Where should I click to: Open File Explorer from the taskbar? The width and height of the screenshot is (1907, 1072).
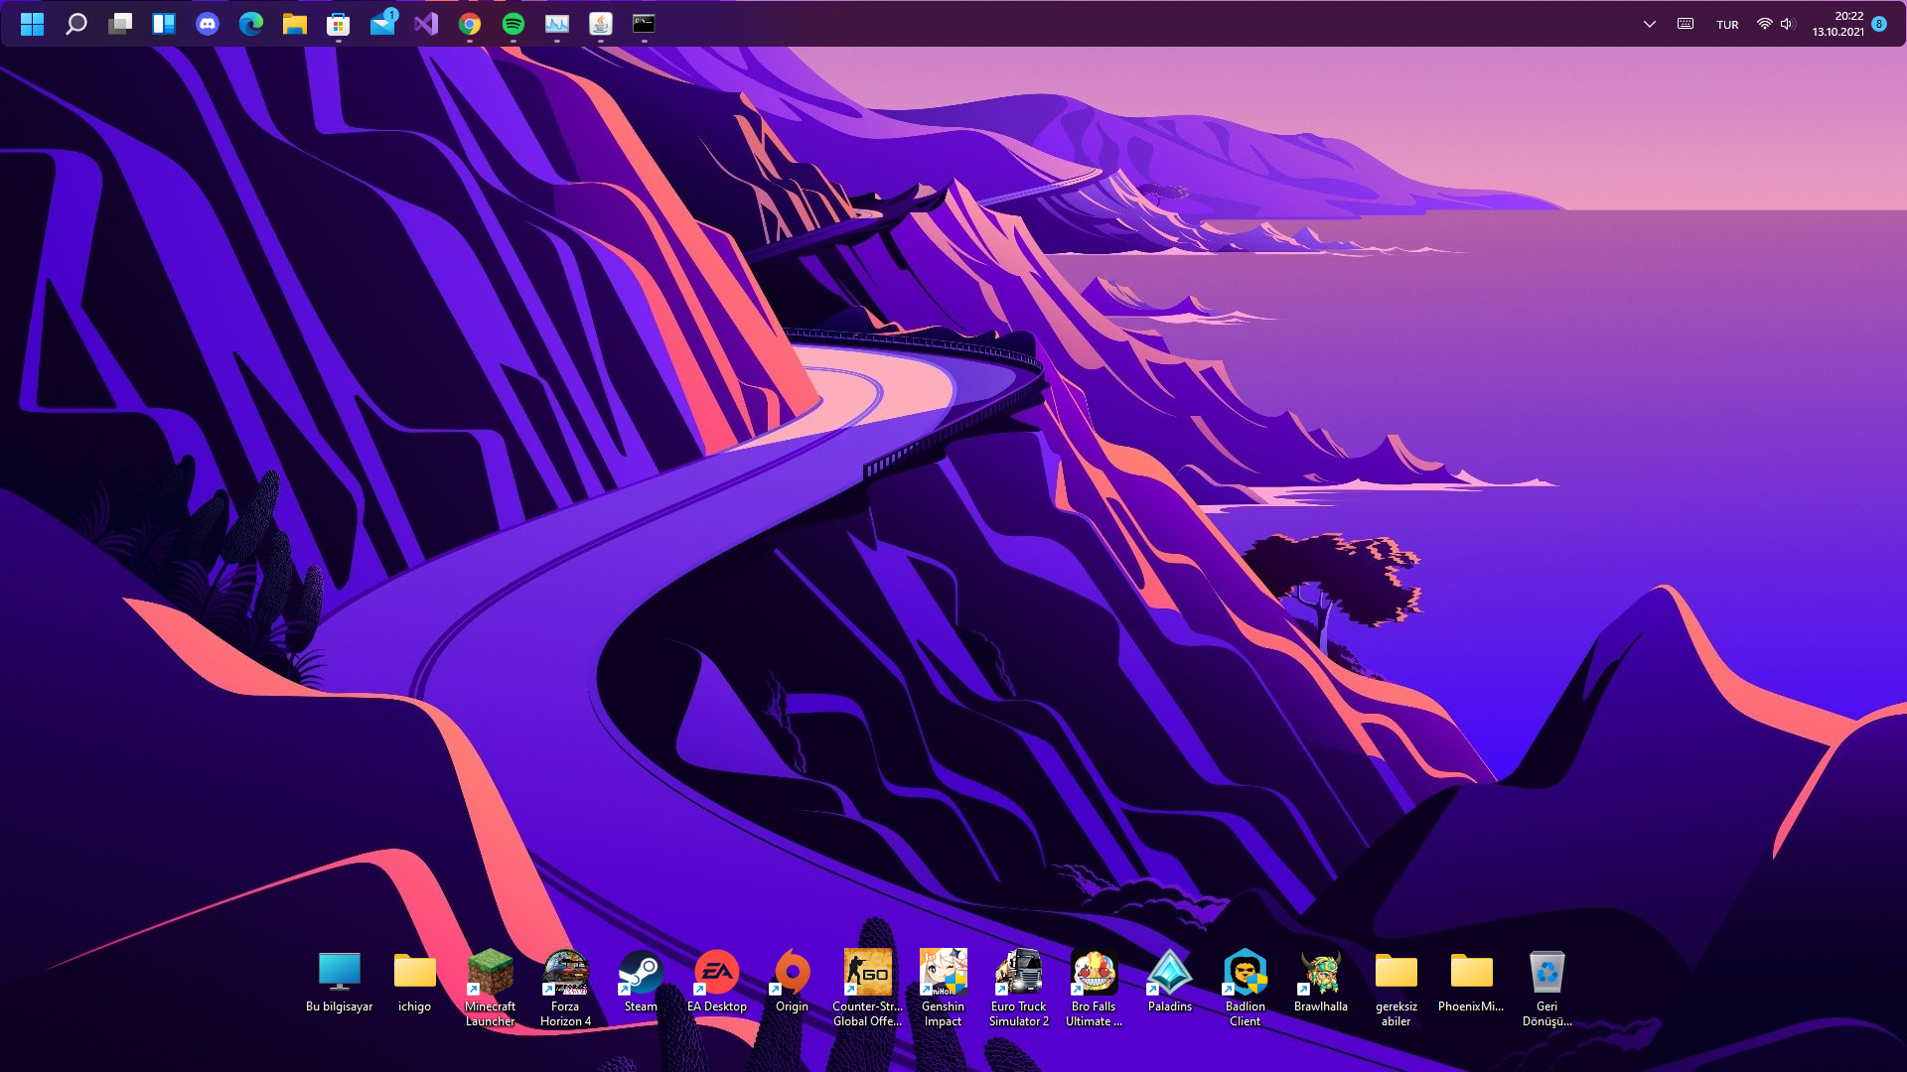coord(295,24)
